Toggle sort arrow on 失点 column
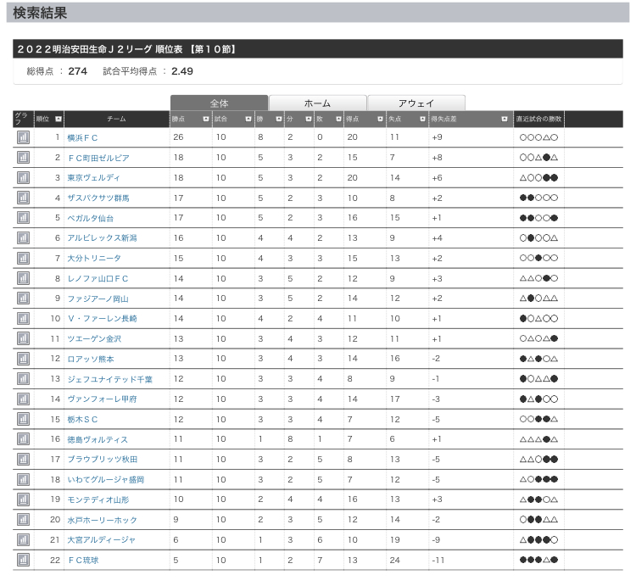The height and width of the screenshot is (586, 636). click(421, 120)
